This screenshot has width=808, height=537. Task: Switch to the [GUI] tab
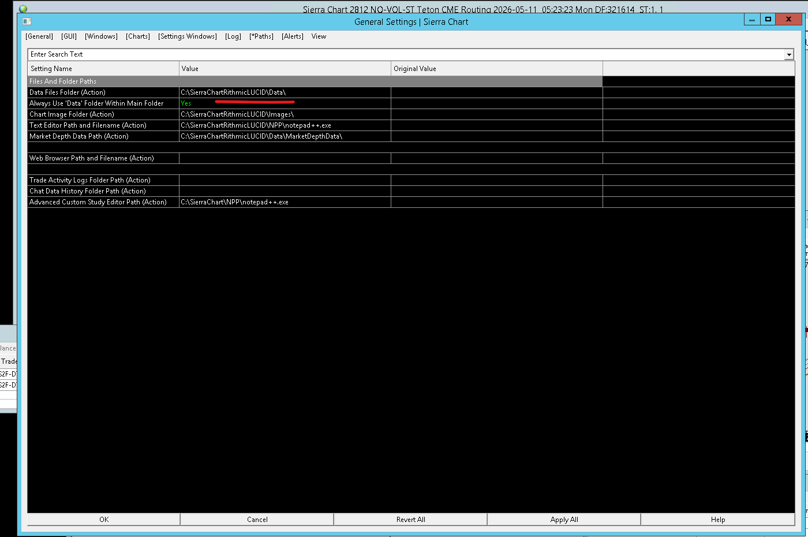pyautogui.click(x=69, y=36)
